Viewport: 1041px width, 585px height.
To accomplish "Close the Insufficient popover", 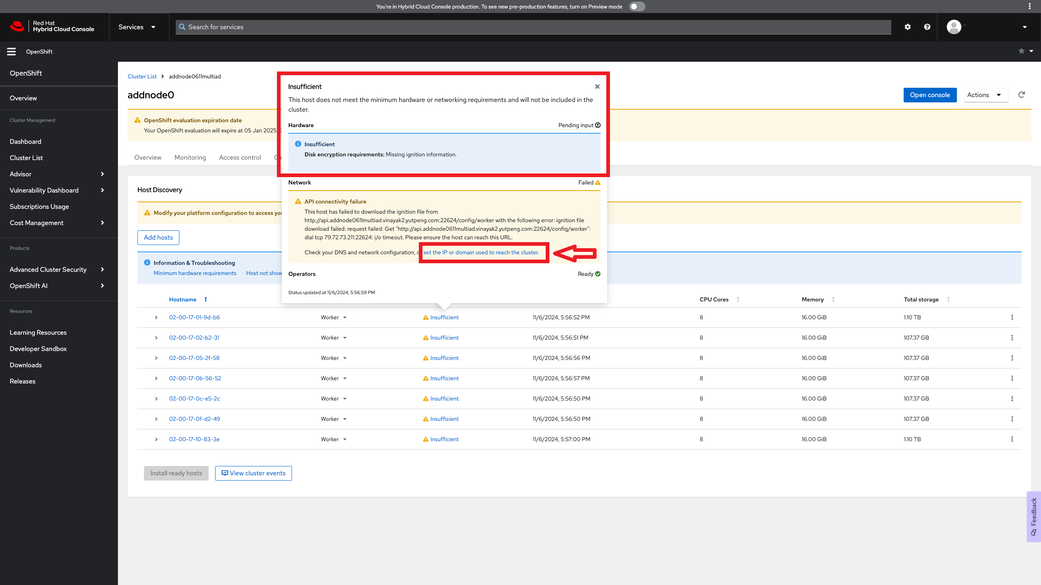I will point(597,87).
